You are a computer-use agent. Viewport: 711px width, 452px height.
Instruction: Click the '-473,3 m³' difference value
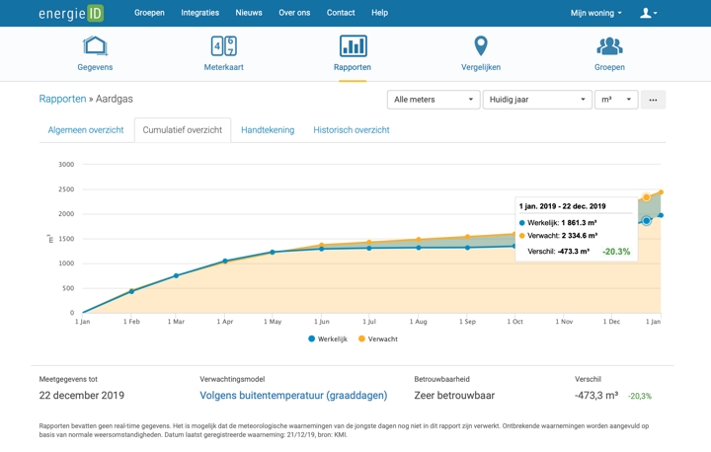click(596, 396)
